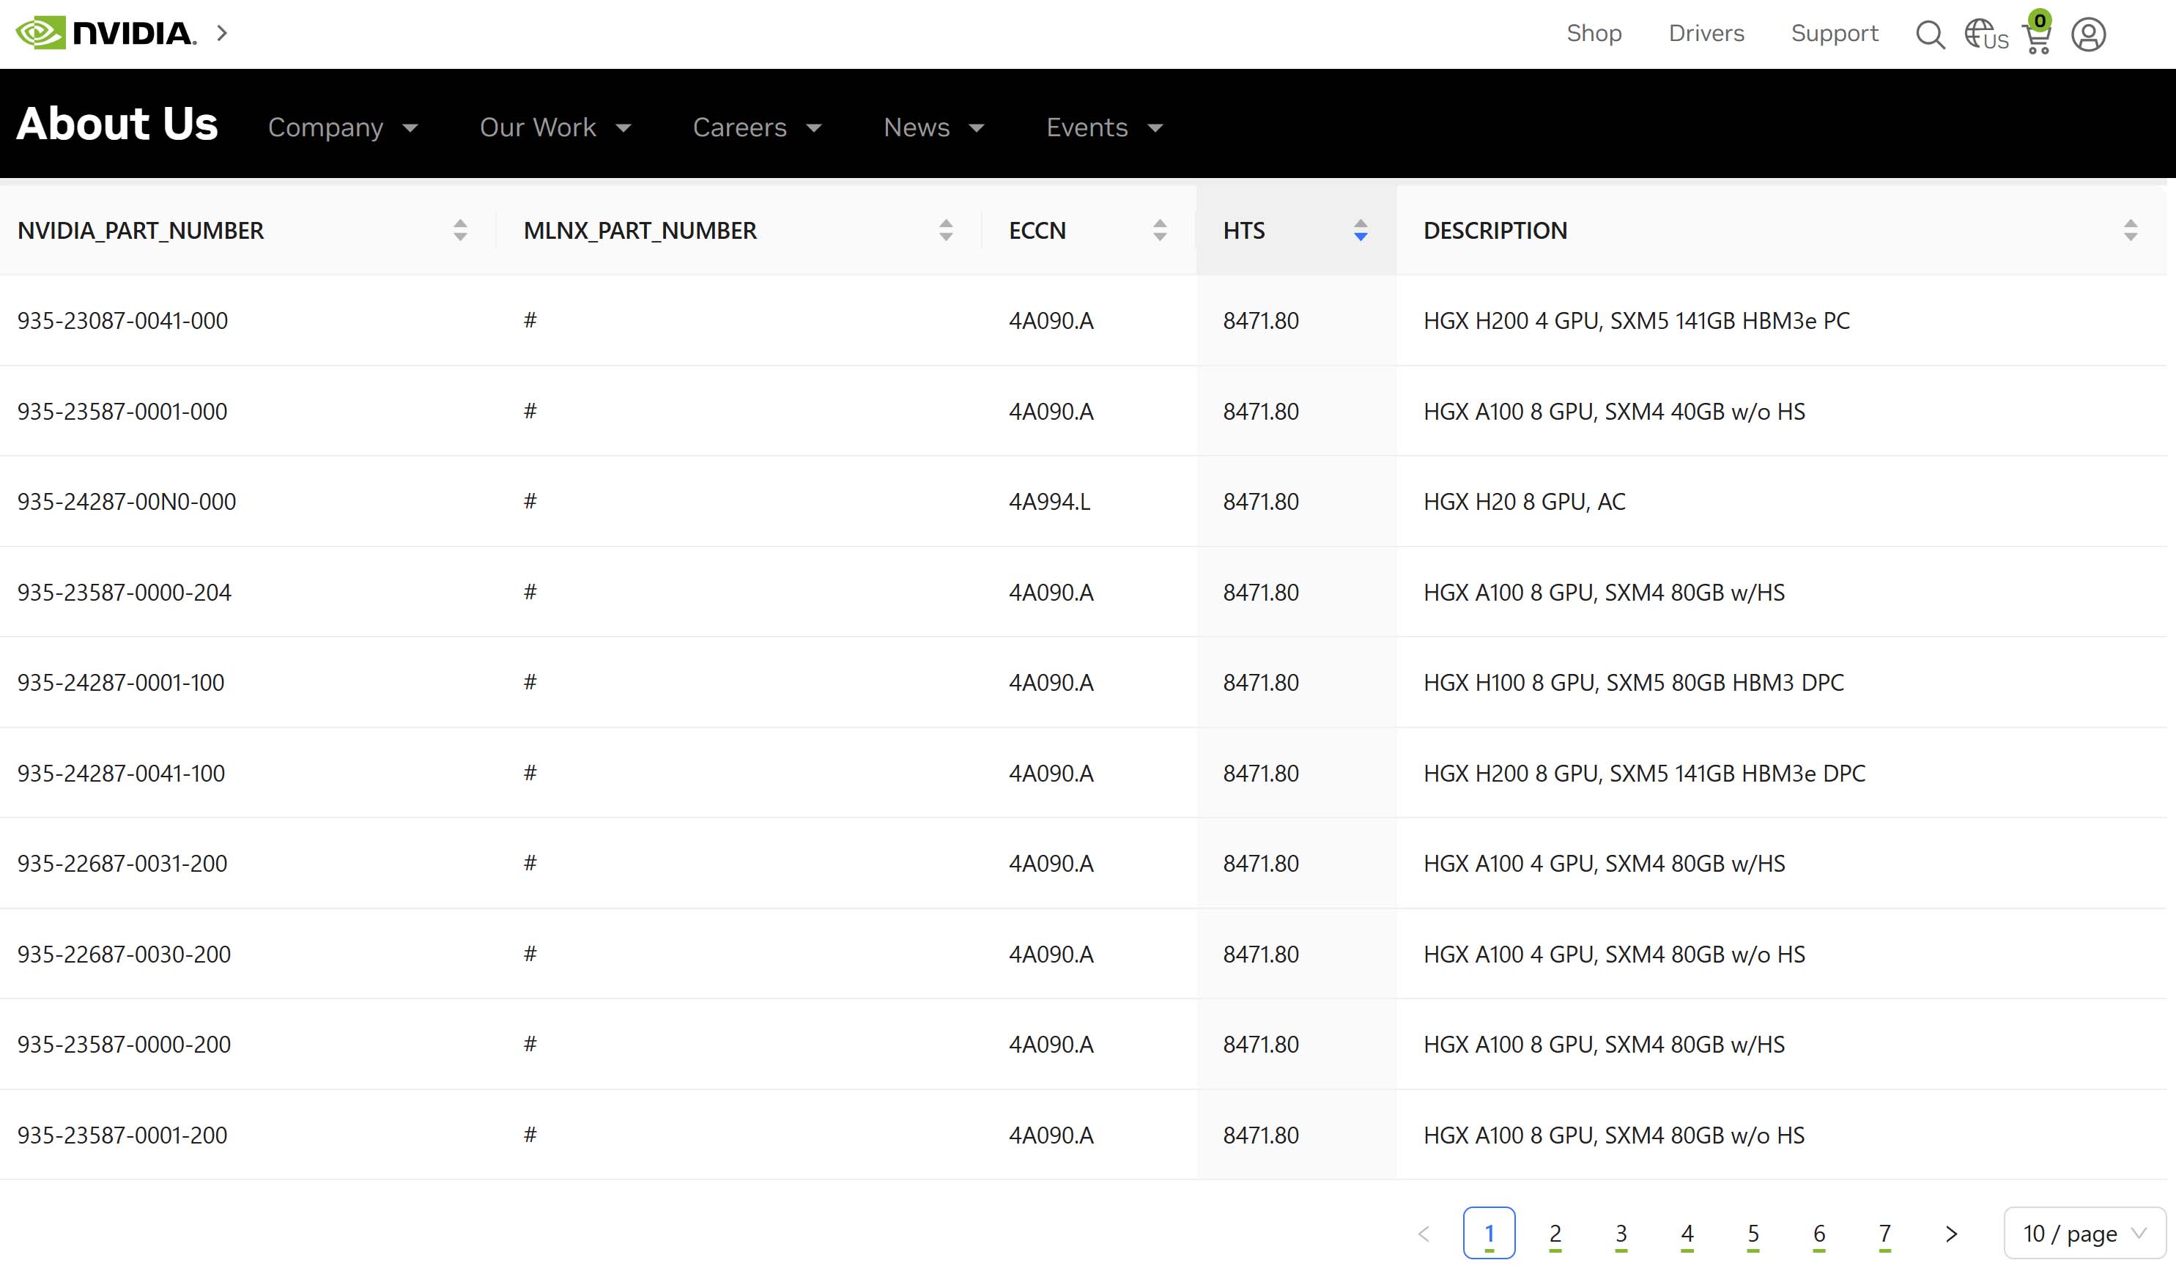The height and width of the screenshot is (1271, 2176).
Task: Sort the ECCN column
Action: coord(1159,231)
